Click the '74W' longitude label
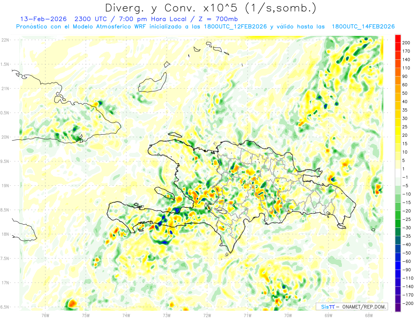Viewport: 414px width, 320px height. [x=126, y=315]
